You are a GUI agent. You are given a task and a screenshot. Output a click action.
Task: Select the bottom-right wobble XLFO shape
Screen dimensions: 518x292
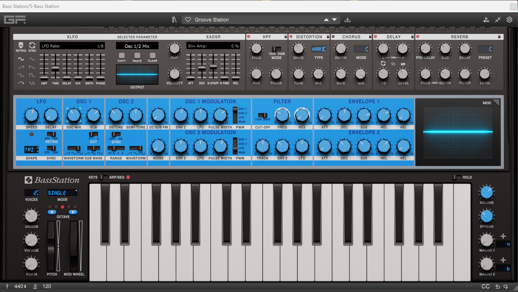pyautogui.click(x=32, y=83)
